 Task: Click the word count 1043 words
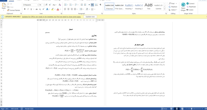click(x=15, y=109)
